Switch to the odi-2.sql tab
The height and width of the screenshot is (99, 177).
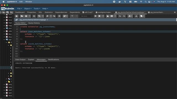point(88,12)
